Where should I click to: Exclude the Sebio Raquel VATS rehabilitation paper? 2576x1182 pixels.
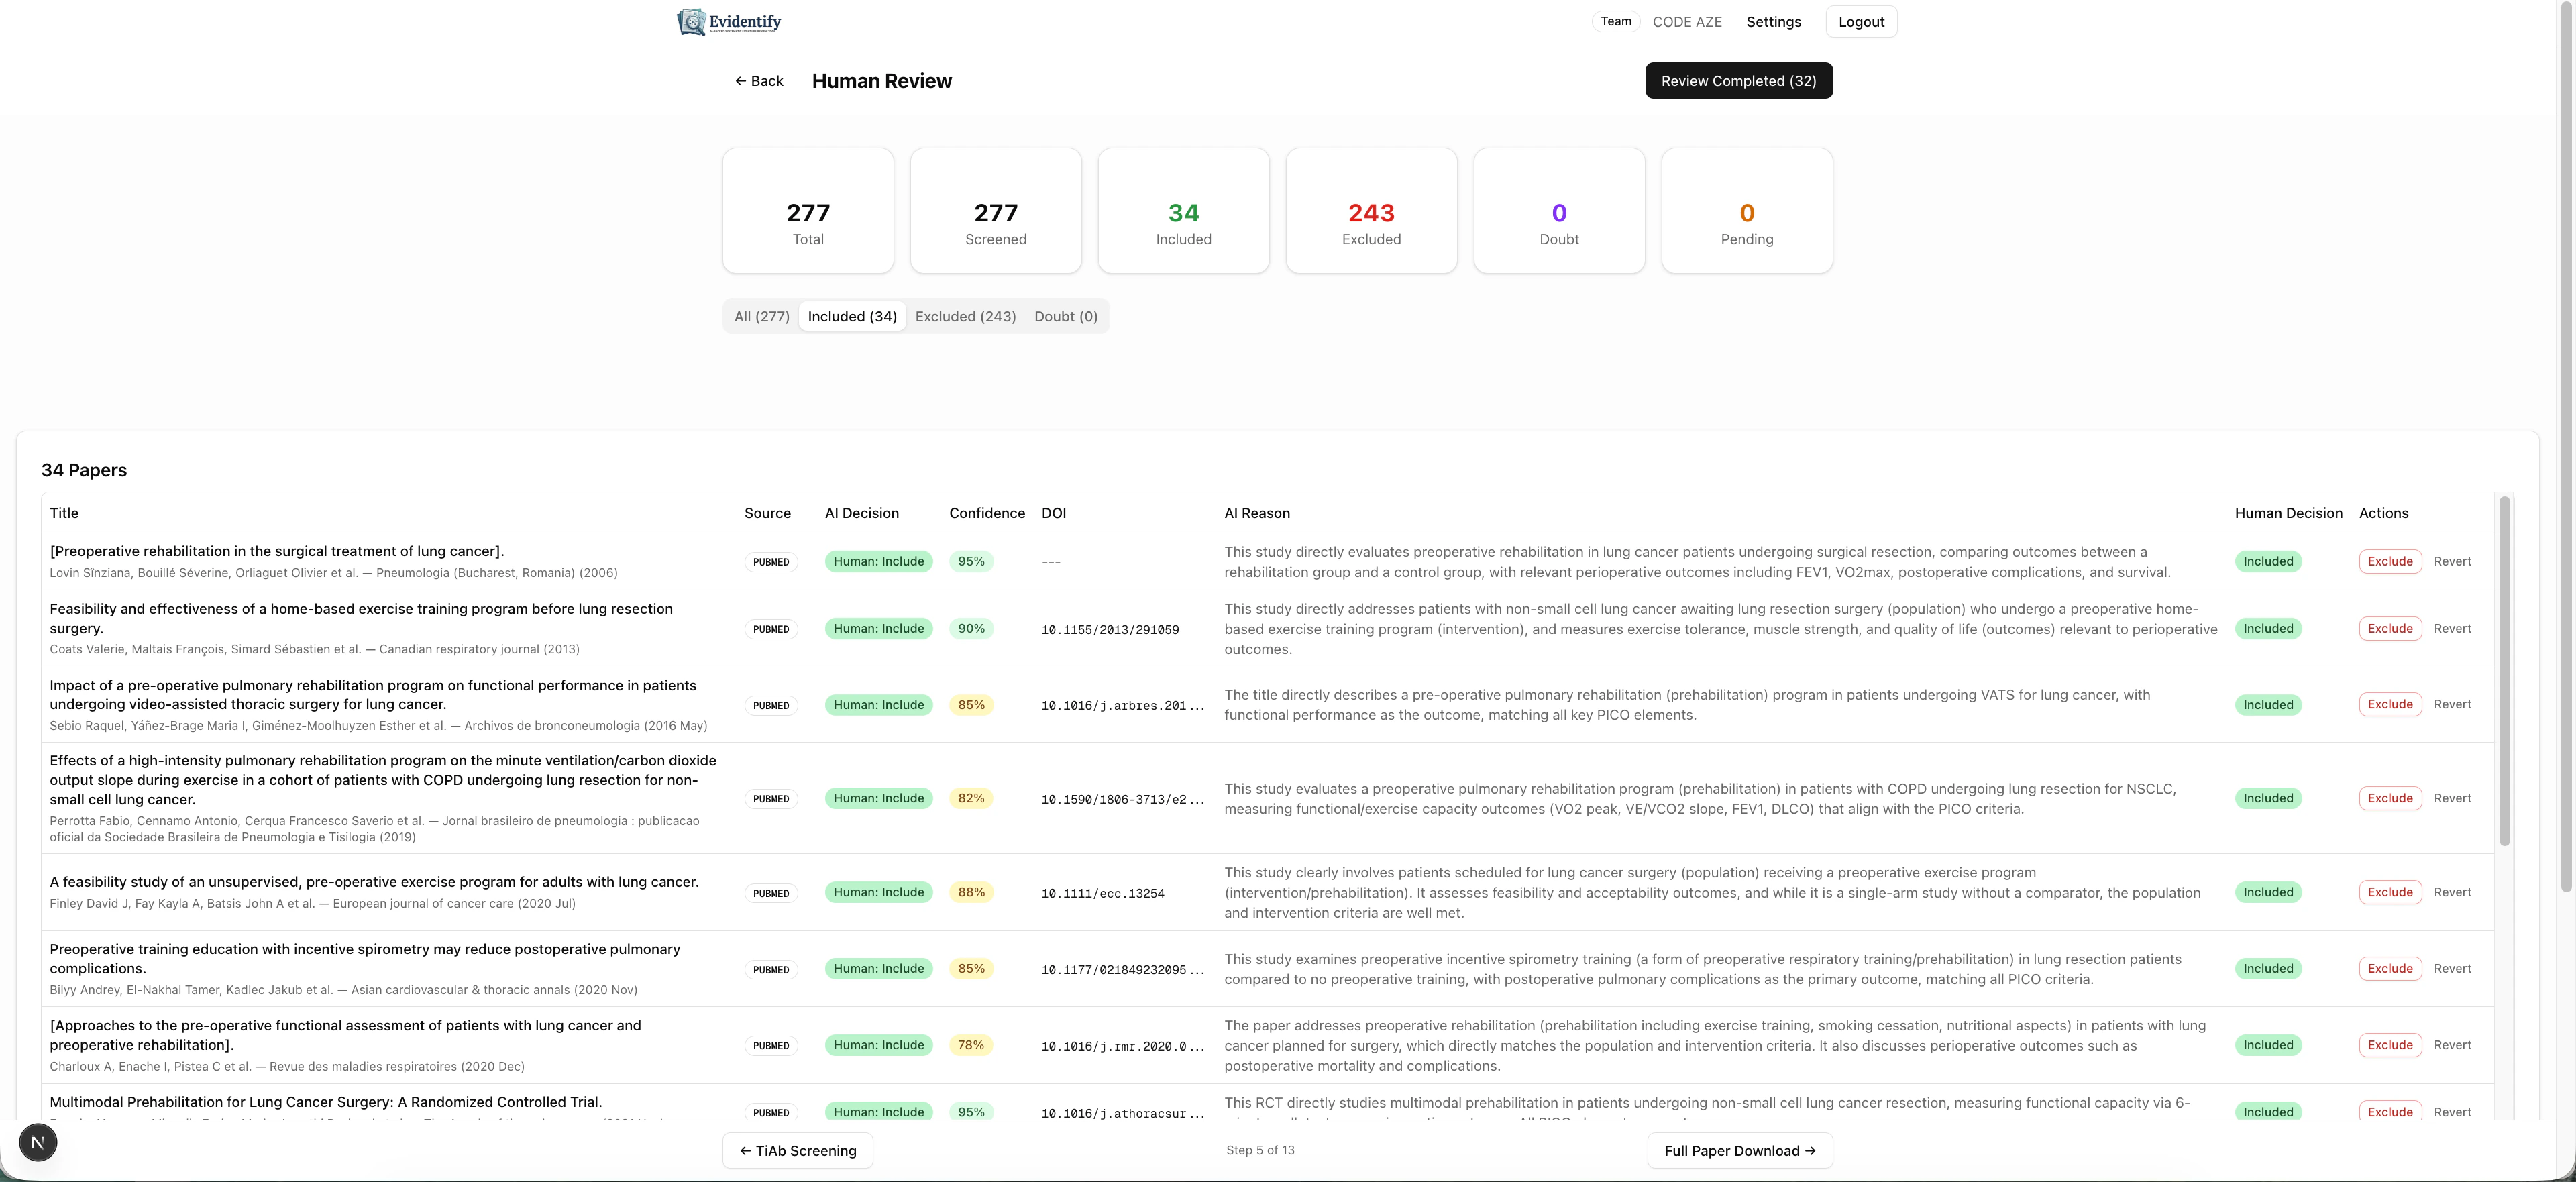click(2390, 704)
